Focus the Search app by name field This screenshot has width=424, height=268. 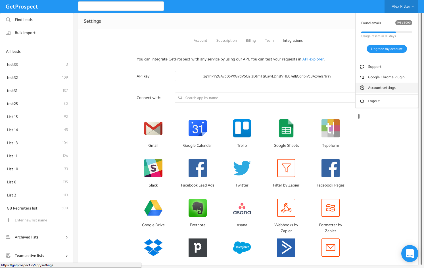(265, 98)
